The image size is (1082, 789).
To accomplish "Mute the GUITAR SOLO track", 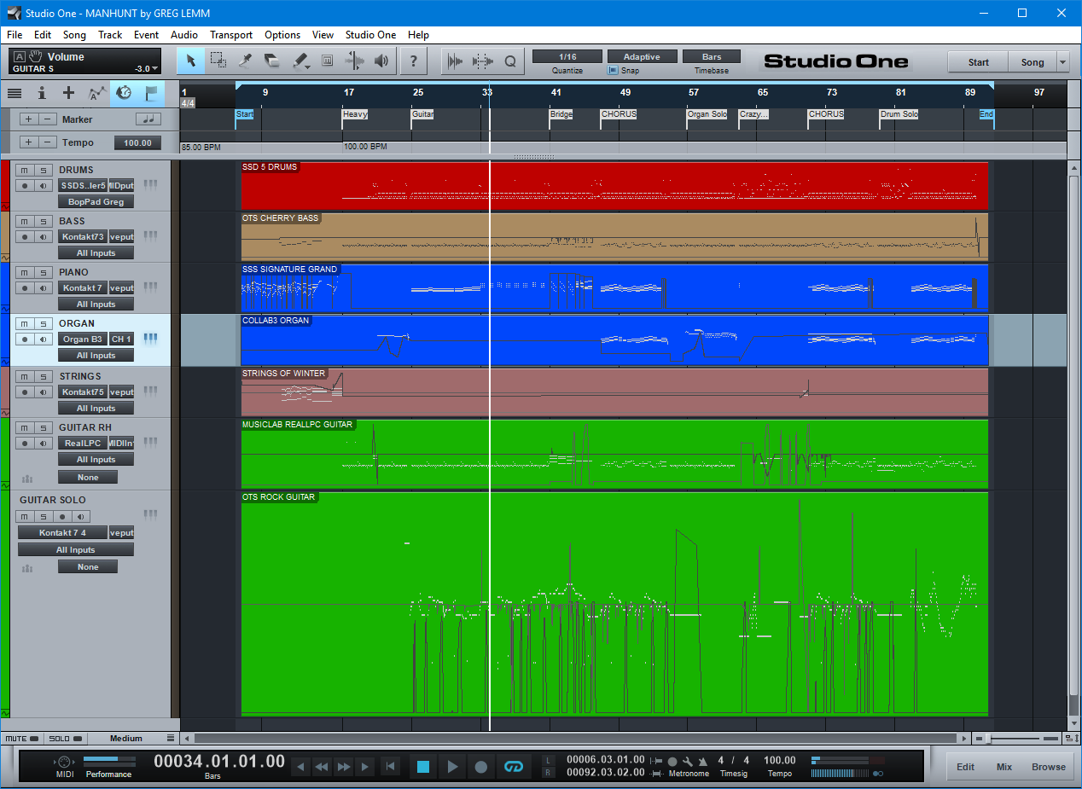I will click(x=24, y=516).
